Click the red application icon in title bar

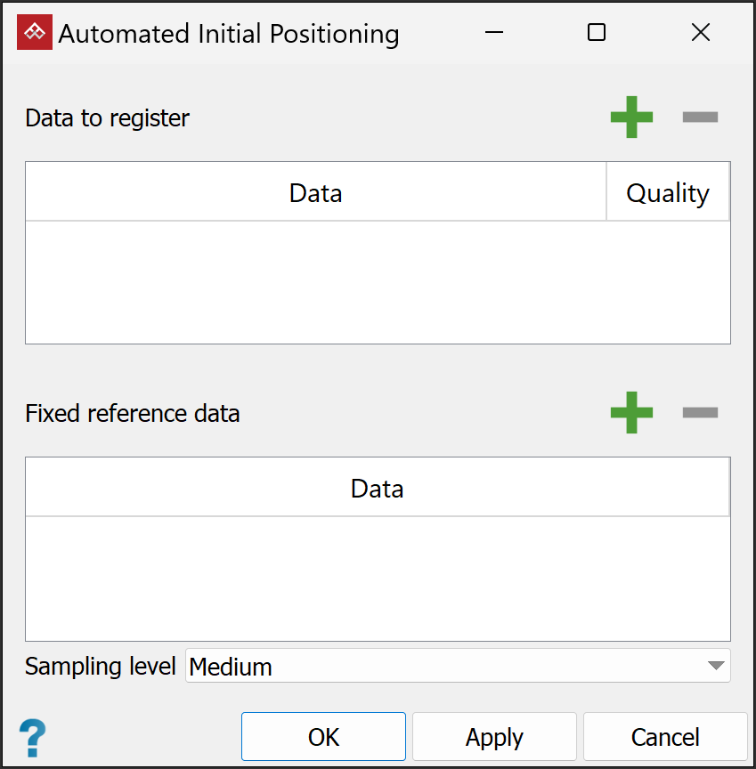[x=35, y=34]
